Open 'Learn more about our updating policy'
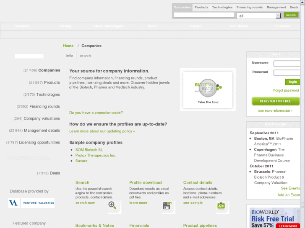 point(102,131)
